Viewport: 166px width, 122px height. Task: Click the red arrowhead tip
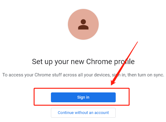[111, 85]
